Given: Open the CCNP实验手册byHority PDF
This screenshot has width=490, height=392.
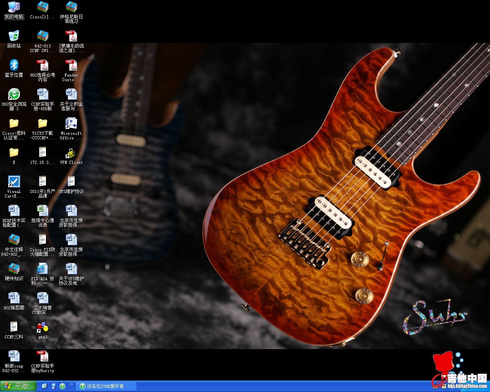Looking at the screenshot, I should coord(42,361).
